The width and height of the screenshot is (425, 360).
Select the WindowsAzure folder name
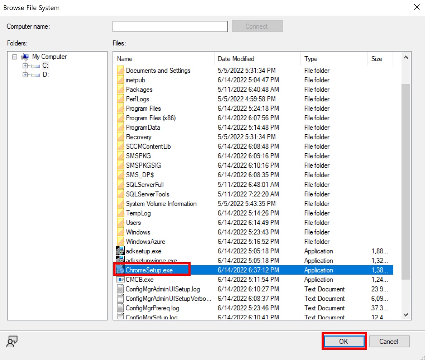click(146, 242)
